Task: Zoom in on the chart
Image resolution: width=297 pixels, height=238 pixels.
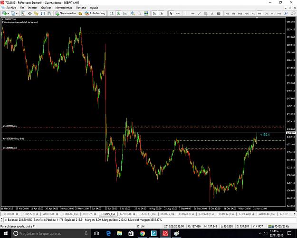Action: pyautogui.click(x=133, y=13)
